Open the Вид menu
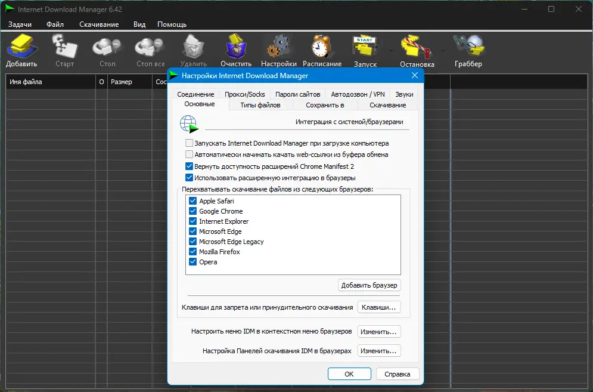Screen dimensions: 593x392 coord(139,24)
